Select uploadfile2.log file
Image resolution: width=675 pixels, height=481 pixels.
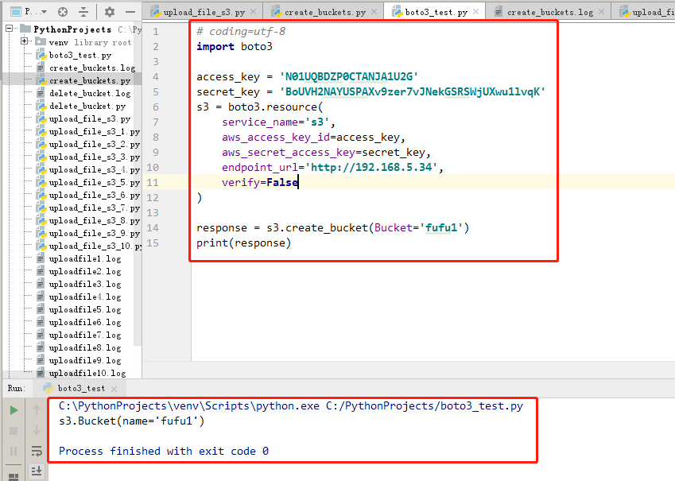pyautogui.click(x=85, y=271)
